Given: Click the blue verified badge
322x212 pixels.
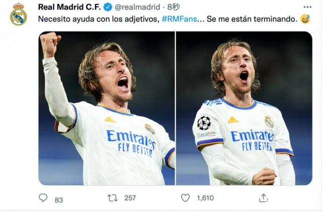Looking at the screenshot, I should pyautogui.click(x=108, y=7).
